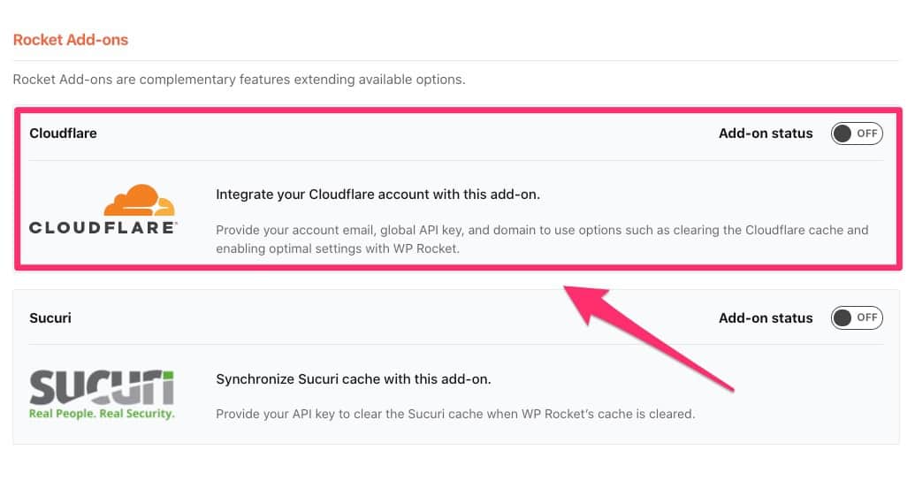Screen dimensions: 915x481
Task: Click the Sucuri logo image
Action: coord(103,394)
